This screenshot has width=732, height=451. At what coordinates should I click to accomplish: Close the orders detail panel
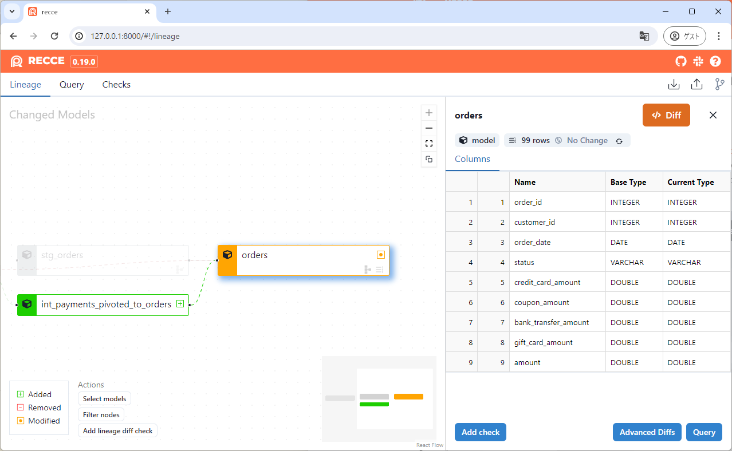(713, 115)
